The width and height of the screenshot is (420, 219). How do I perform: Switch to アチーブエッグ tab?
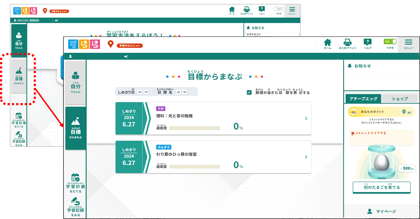[x=363, y=98]
